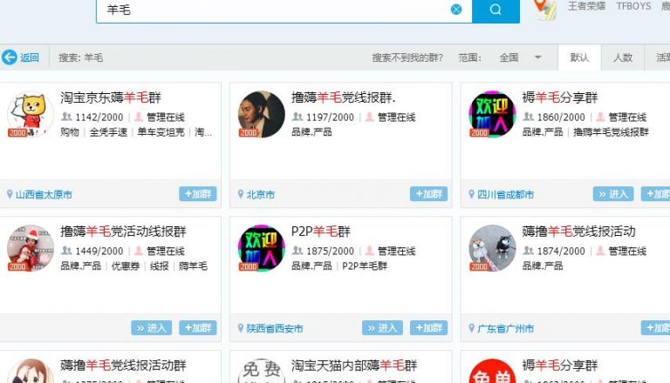
Task: Click the 王者荣耀 hot search link
Action: coord(587,6)
